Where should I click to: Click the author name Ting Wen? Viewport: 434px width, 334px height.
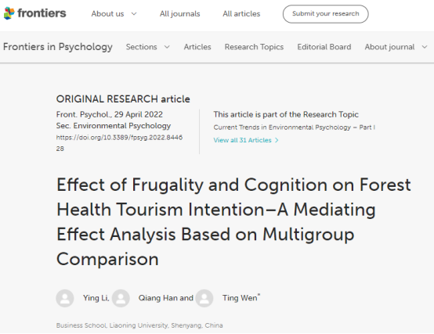coord(240,298)
